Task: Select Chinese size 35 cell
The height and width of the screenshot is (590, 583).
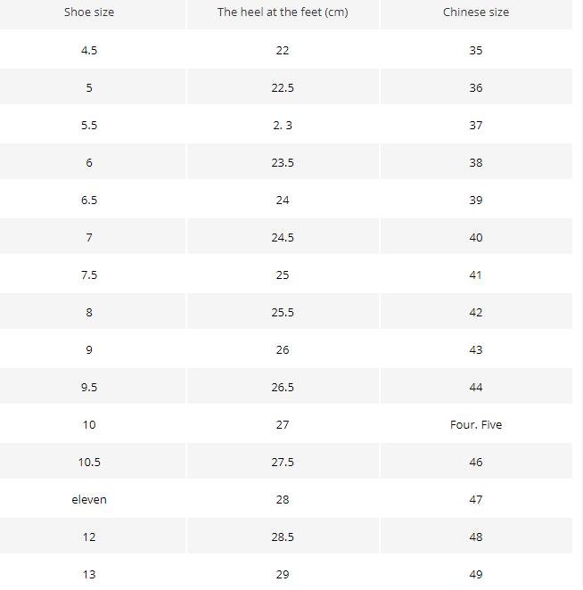Action: point(476,51)
